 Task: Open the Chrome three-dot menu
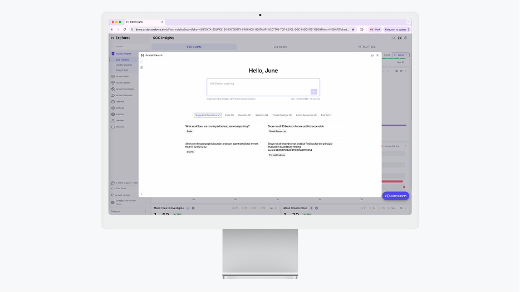[x=409, y=29]
